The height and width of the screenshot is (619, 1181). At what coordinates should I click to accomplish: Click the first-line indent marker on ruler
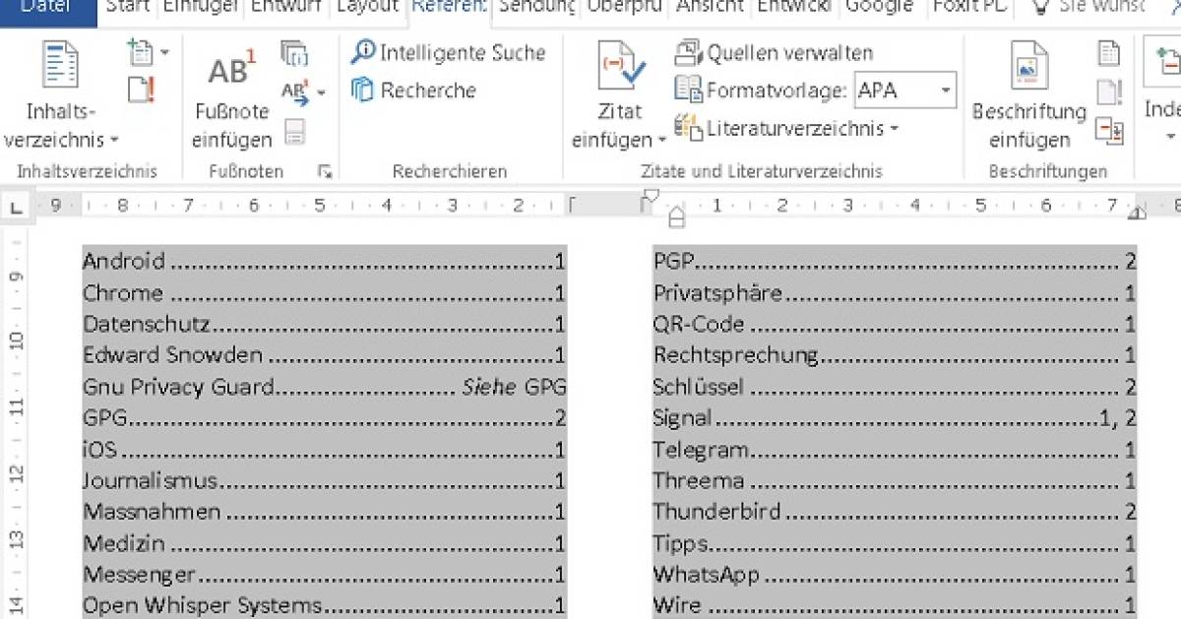(650, 199)
